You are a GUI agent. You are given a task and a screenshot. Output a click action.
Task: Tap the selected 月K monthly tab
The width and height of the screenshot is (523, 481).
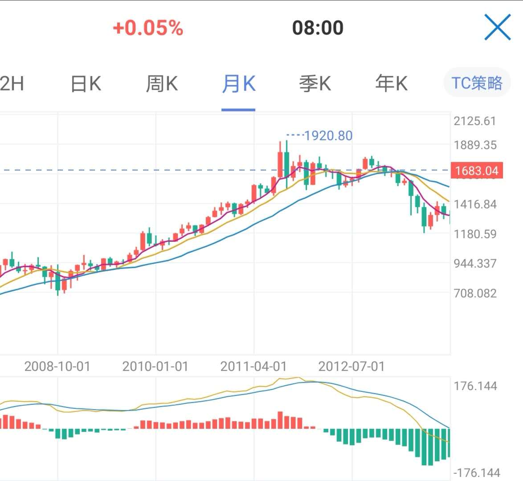(239, 84)
